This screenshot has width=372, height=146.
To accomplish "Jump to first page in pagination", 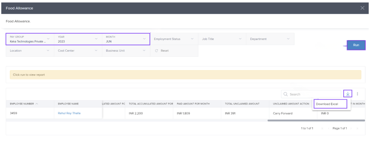I will pos(322,128).
